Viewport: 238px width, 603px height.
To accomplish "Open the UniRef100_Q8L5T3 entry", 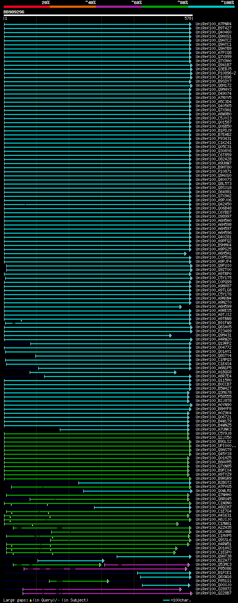I will click(213, 184).
